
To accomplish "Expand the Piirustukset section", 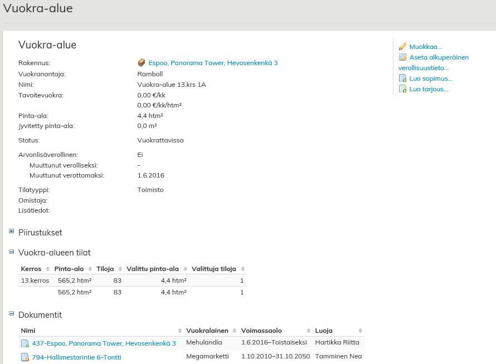I will [x=12, y=231].
